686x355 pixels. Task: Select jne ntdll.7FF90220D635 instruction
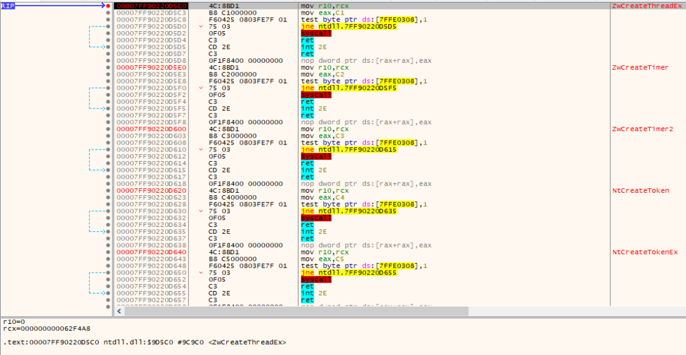coord(349,211)
